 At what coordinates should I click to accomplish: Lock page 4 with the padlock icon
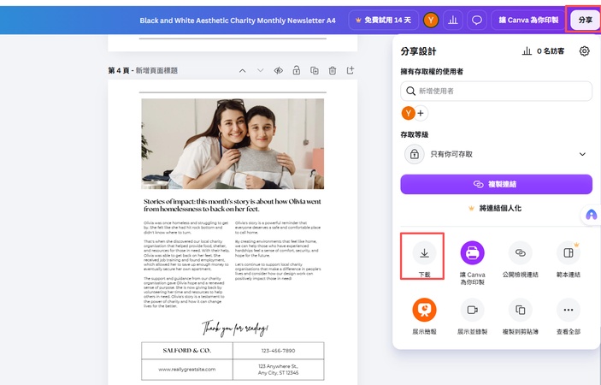[x=297, y=70]
